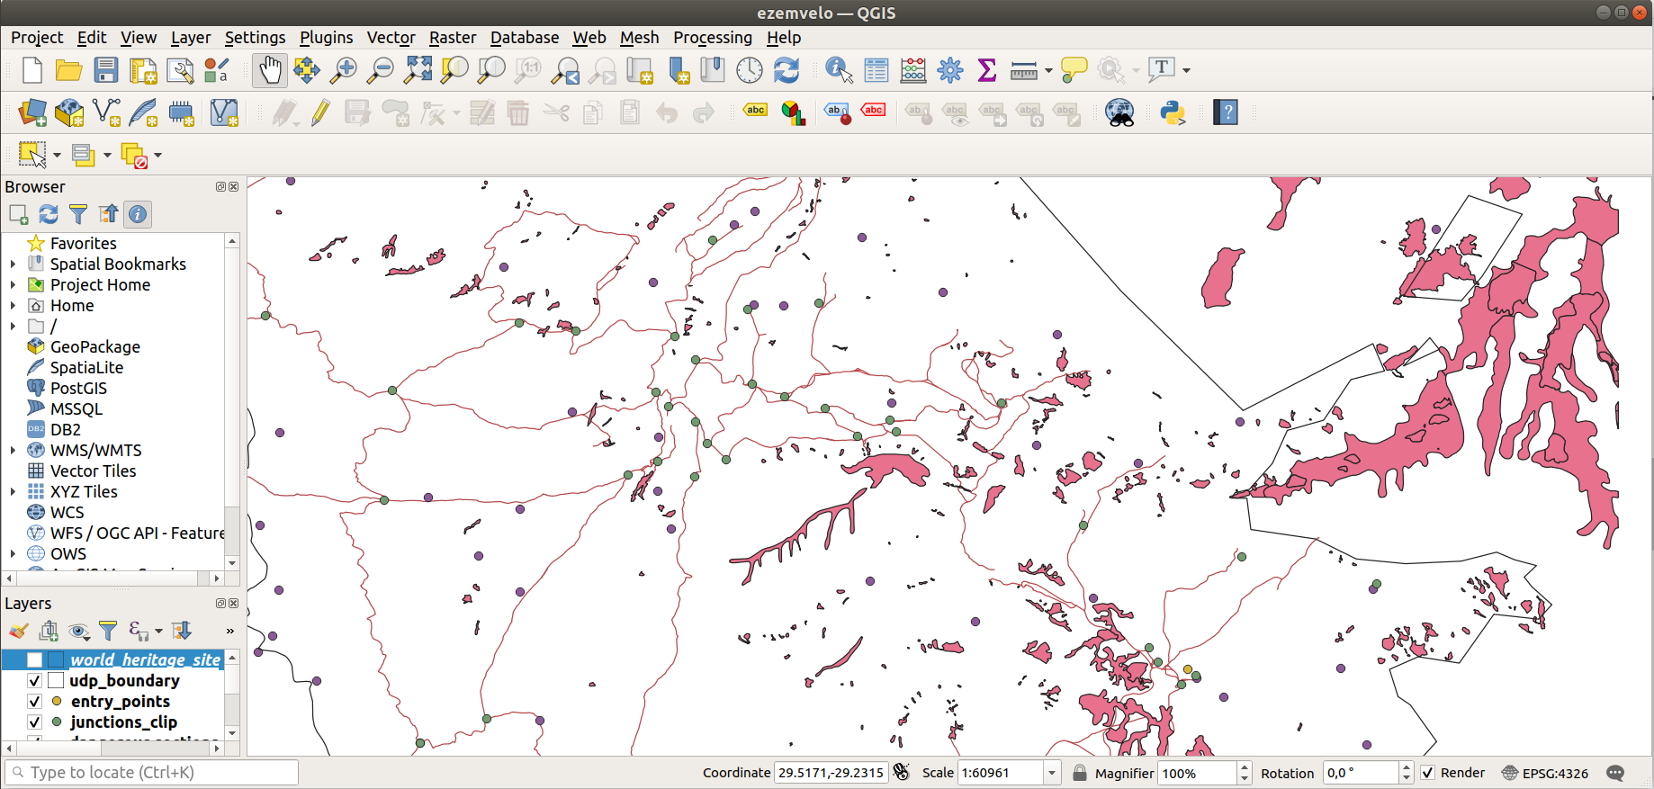Save the project with the floppy icon

[x=106, y=70]
